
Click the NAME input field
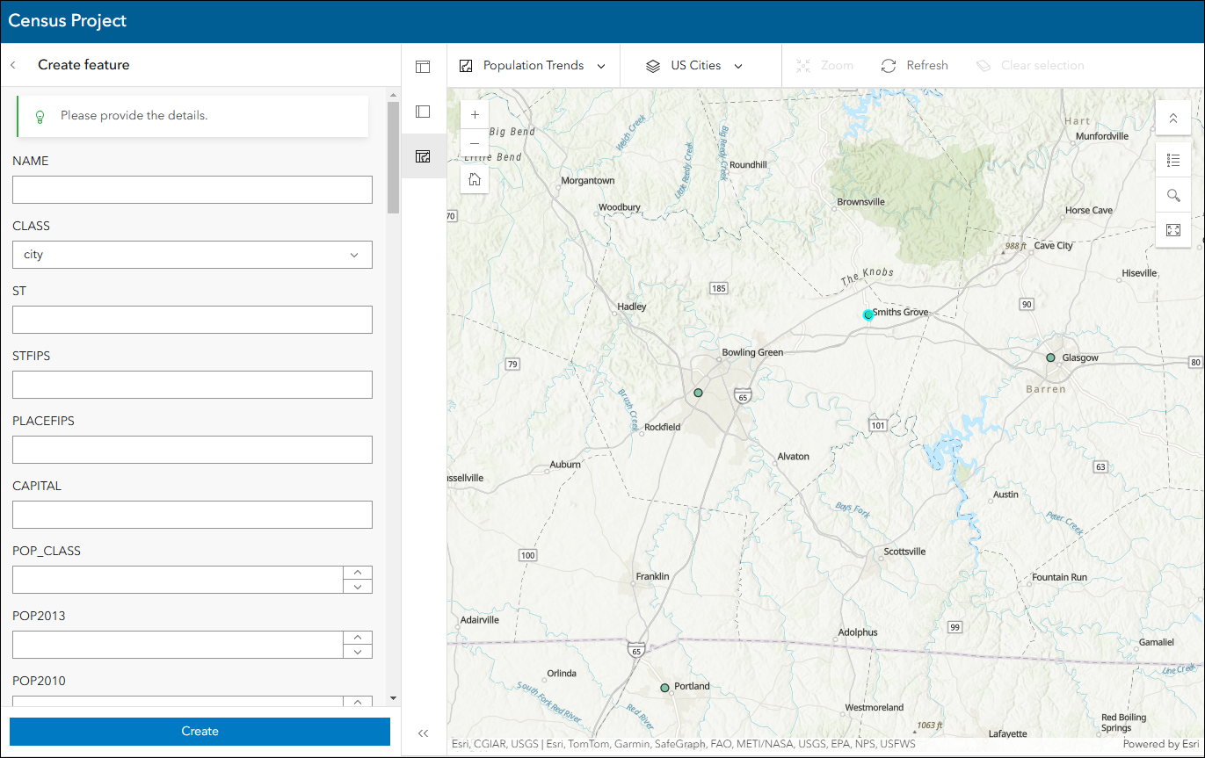pos(192,190)
